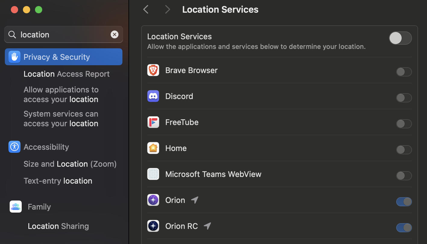Go forward using the right chevron
This screenshot has width=427, height=244.
168,10
